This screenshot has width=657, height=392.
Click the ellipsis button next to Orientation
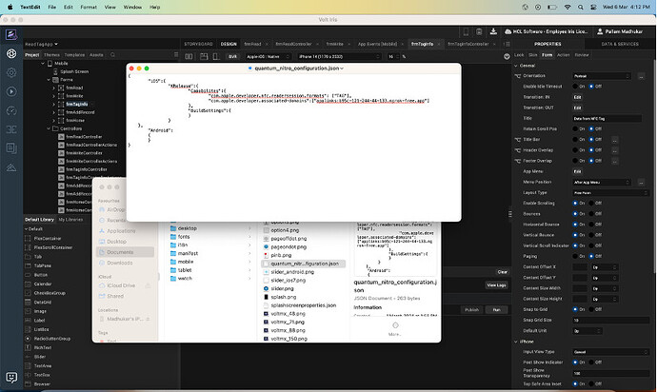click(641, 76)
